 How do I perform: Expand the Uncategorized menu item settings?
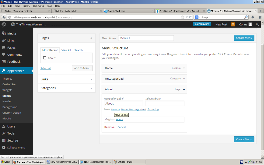click(184, 79)
